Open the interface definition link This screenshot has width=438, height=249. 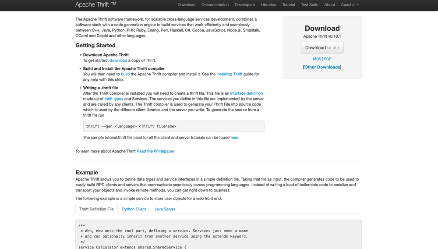[x=246, y=93]
